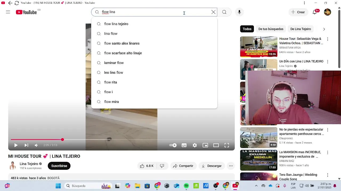This screenshot has width=341, height=191.
Task: Select suggestion 'flow mira'
Action: click(x=154, y=102)
